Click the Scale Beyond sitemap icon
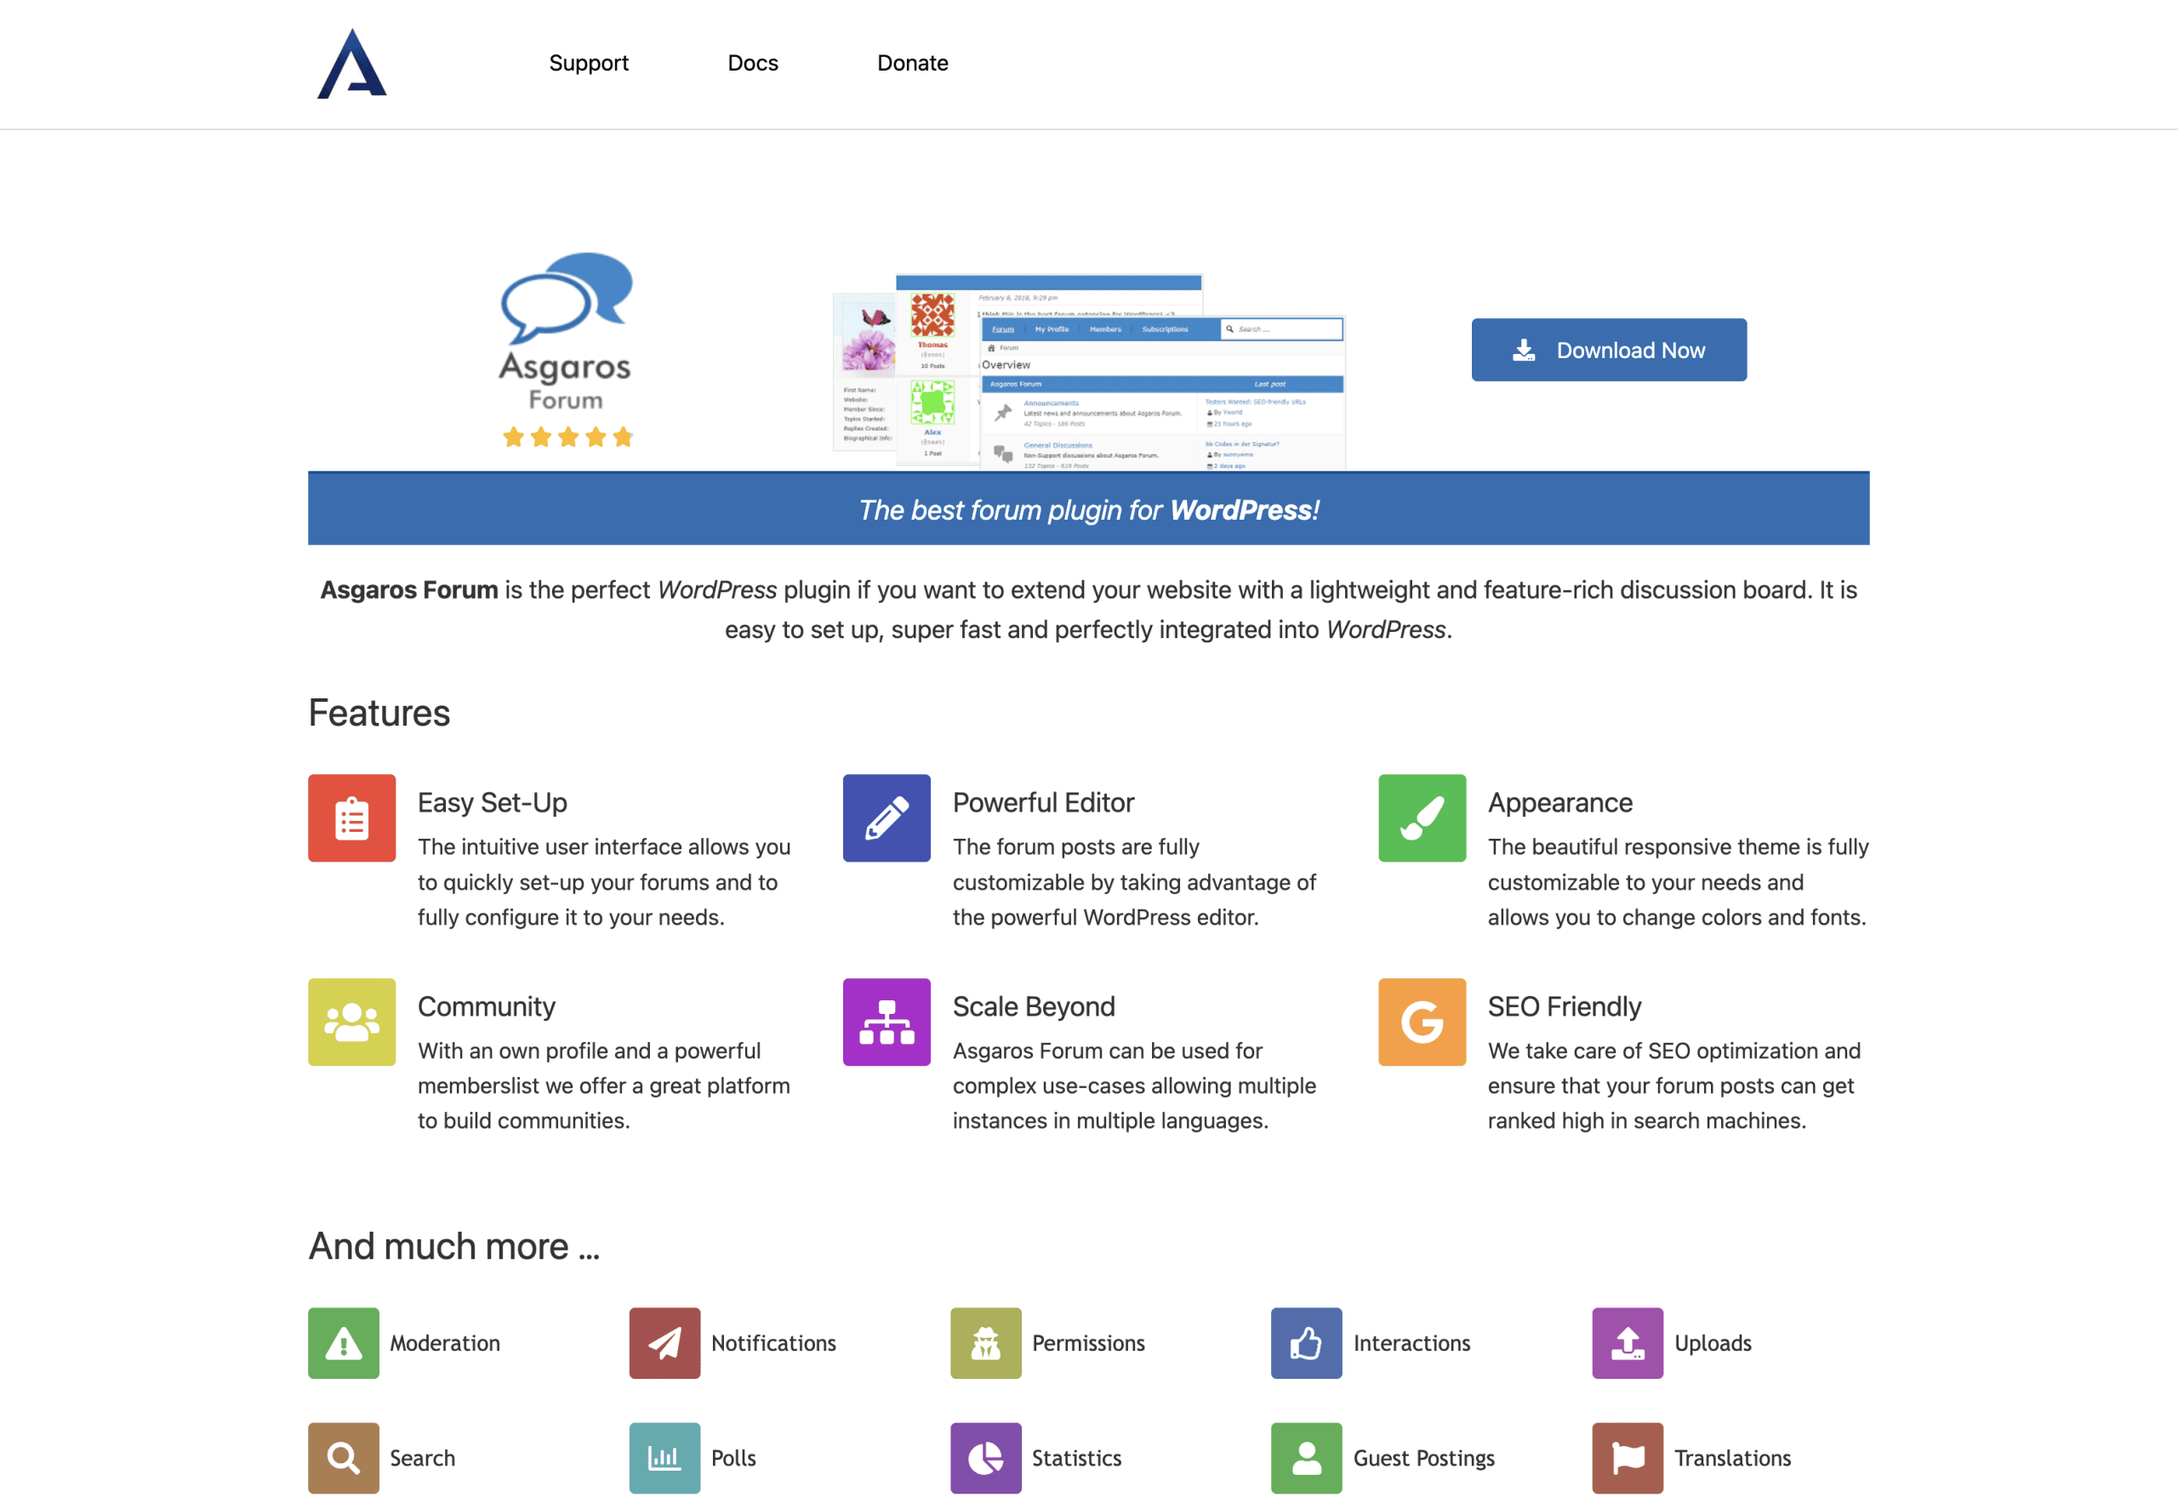Screen dimensions: 2178x1509 (x=887, y=1022)
